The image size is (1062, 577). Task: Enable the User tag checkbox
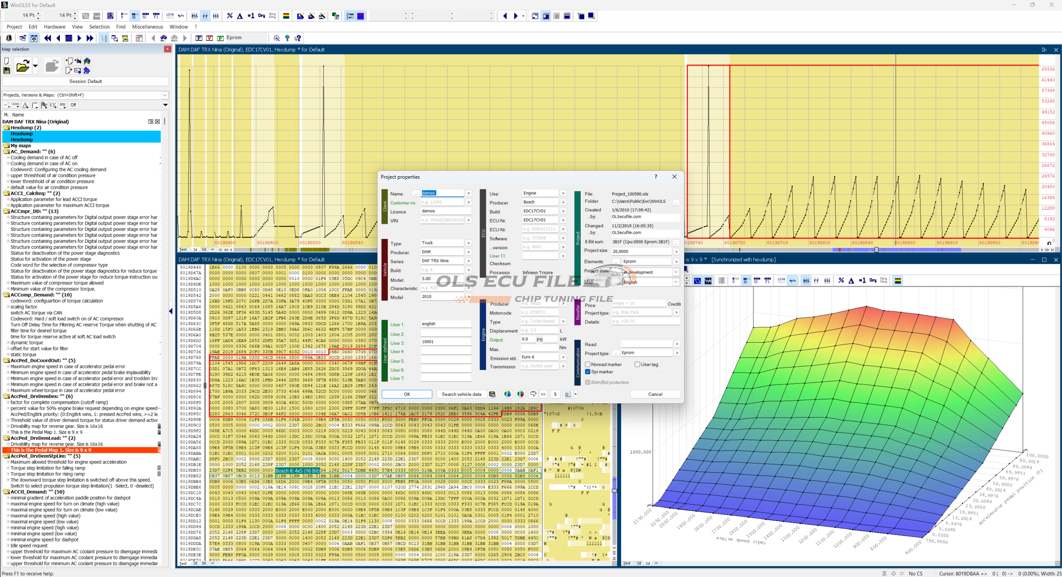click(x=637, y=364)
